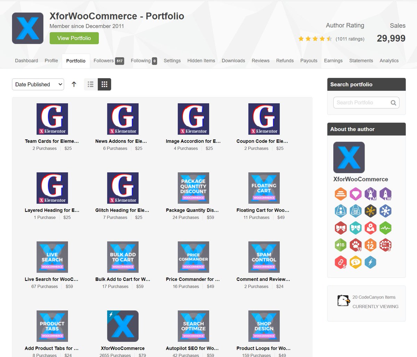The width and height of the screenshot is (417, 357).
Task: Click the green View Portfolio button
Action: (74, 38)
